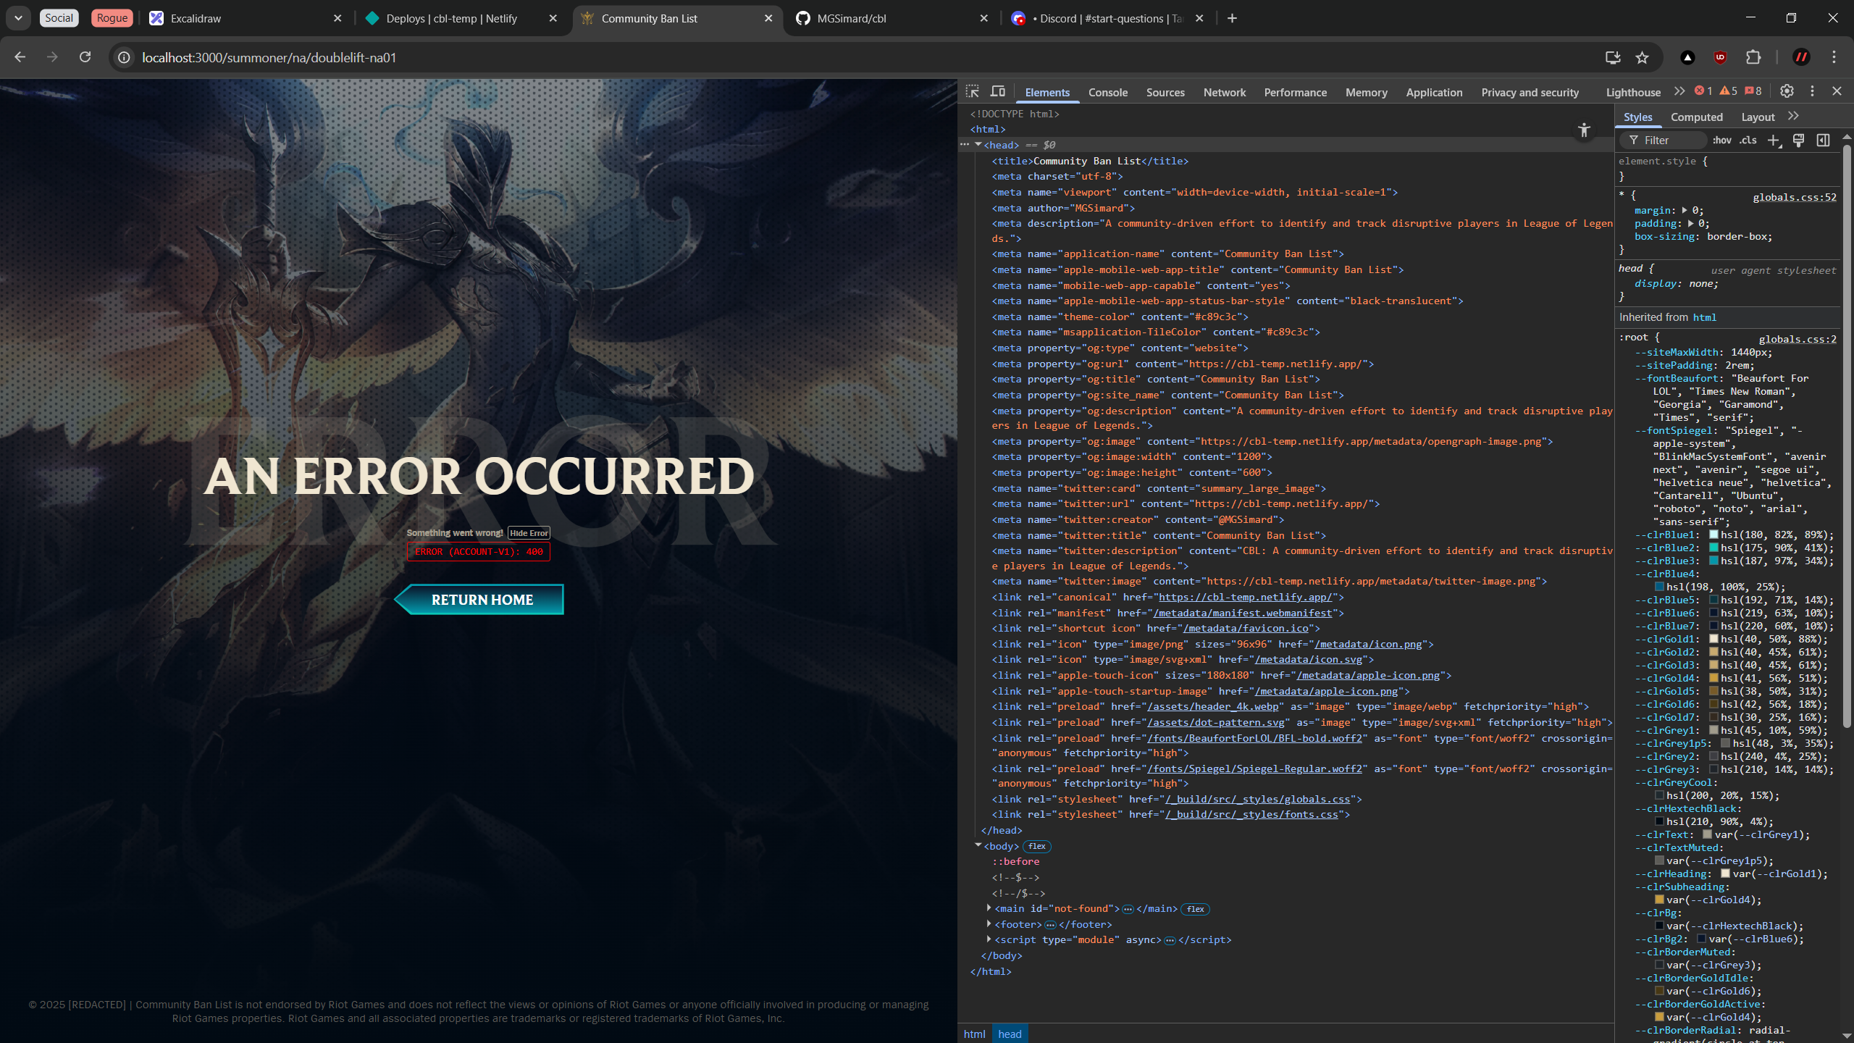Screen dimensions: 1854x1043
Task: Open the Social tab group
Action: pyautogui.click(x=59, y=18)
